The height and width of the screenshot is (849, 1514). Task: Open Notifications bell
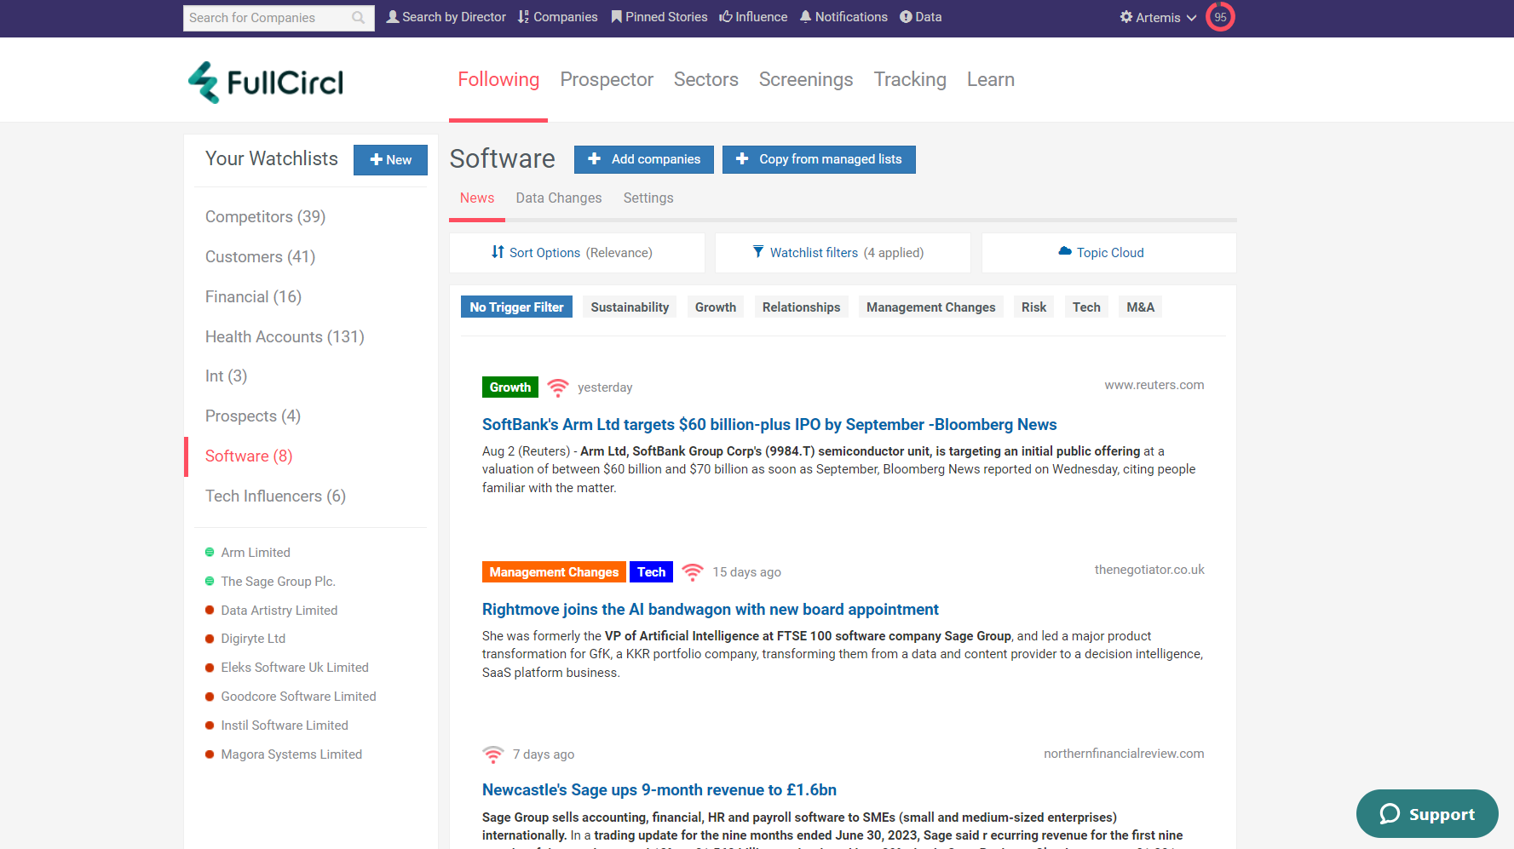843,17
